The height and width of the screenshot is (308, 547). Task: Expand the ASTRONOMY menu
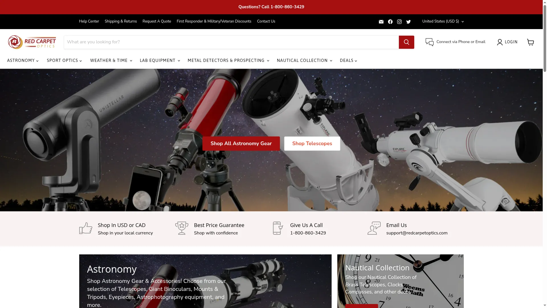[x=23, y=60]
